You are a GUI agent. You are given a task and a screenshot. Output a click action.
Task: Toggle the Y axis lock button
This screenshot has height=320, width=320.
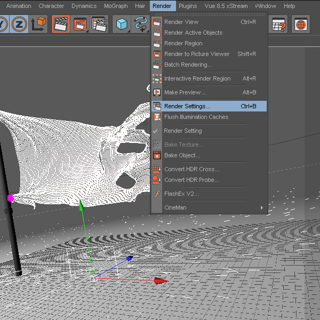point(4,24)
